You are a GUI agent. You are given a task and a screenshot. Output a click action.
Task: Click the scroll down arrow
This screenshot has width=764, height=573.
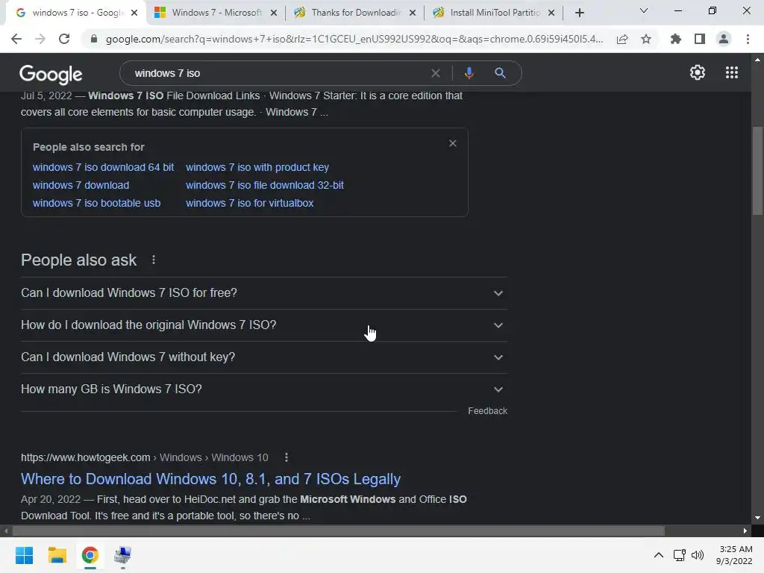(757, 518)
